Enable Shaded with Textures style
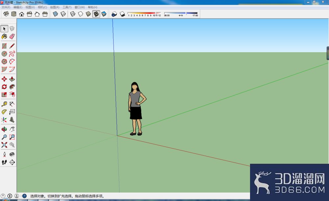Image resolution: width=329 pixels, height=201 pixels. pyautogui.click(x=96, y=14)
